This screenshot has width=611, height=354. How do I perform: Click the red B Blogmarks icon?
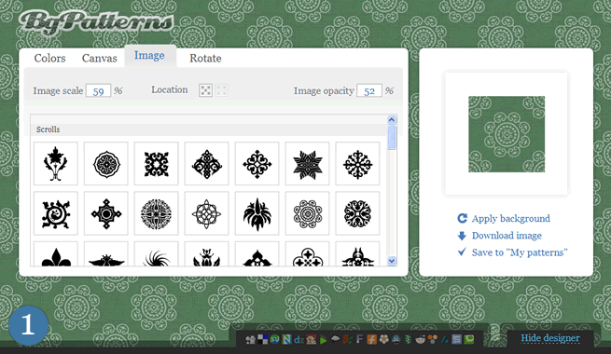(347, 340)
